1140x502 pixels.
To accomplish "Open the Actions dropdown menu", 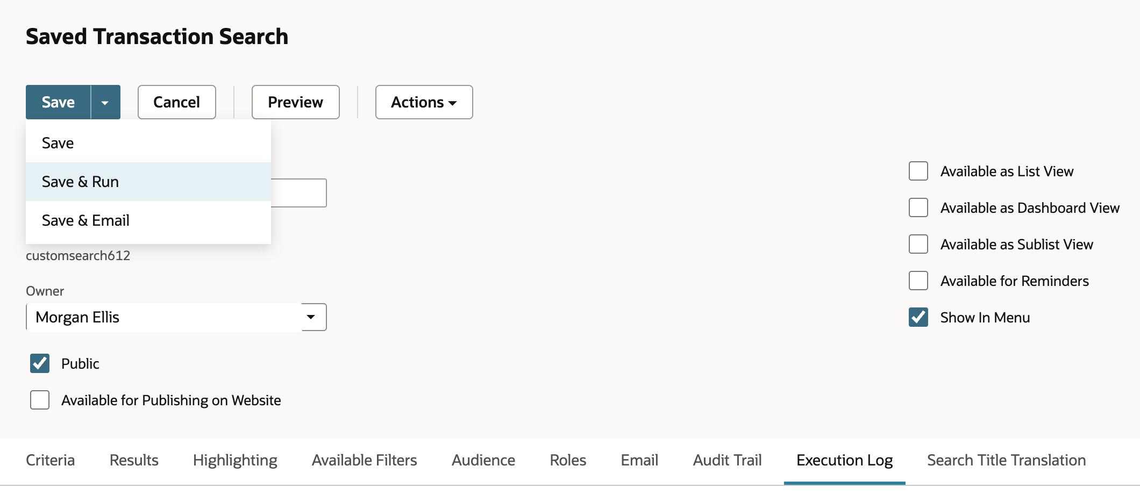I will (x=424, y=102).
